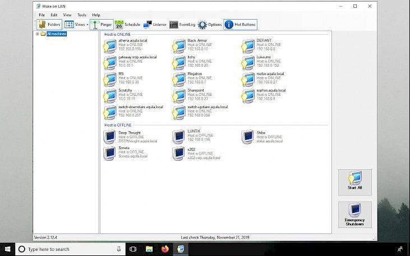This screenshot has width=410, height=256.
Task: Click the Host is OFFLINE group header
Action: [x=118, y=125]
